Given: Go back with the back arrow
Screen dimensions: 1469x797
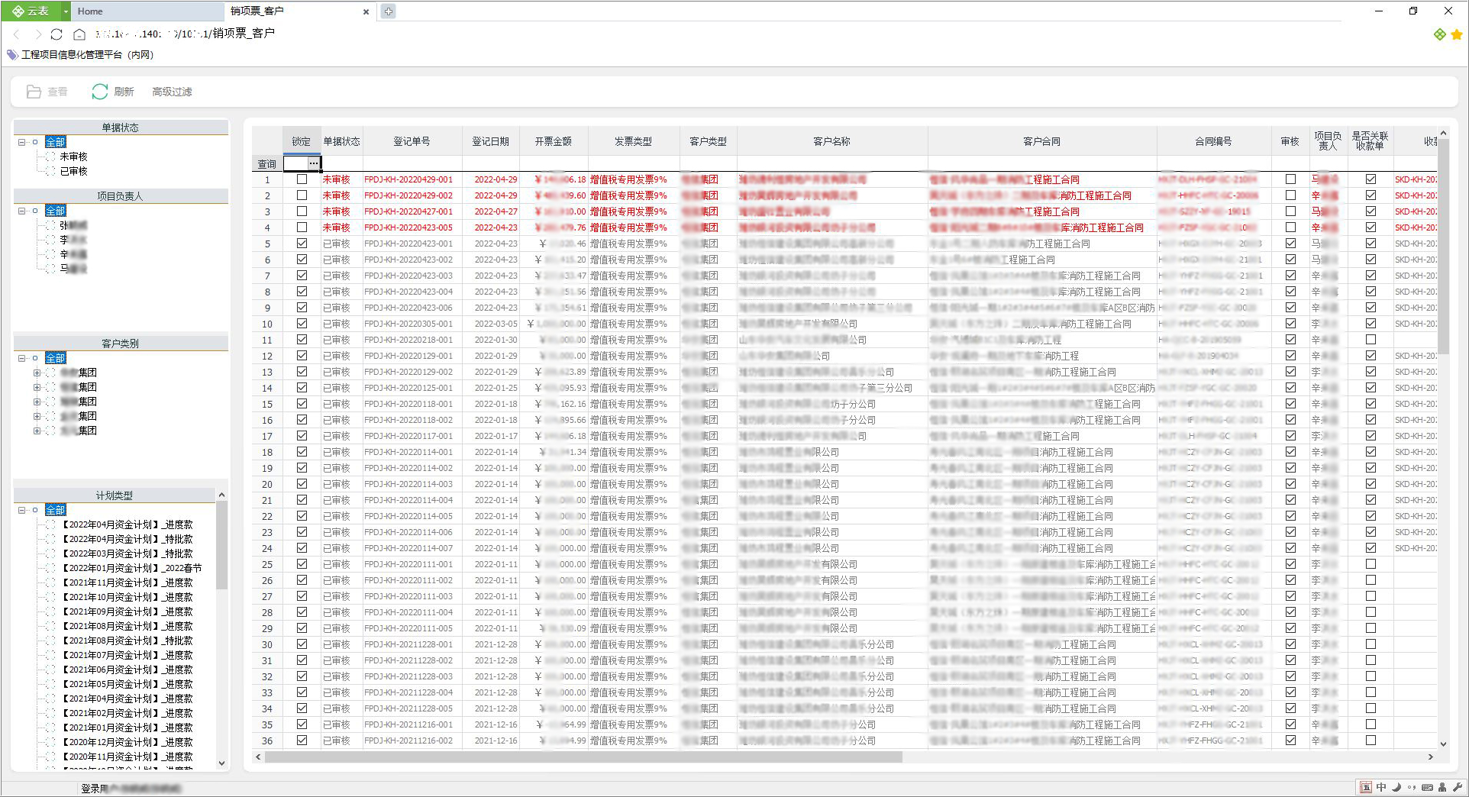Looking at the screenshot, I should point(17,34).
